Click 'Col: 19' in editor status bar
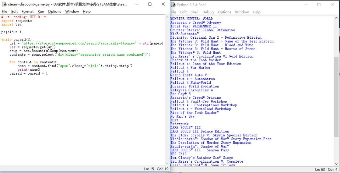 163,169
